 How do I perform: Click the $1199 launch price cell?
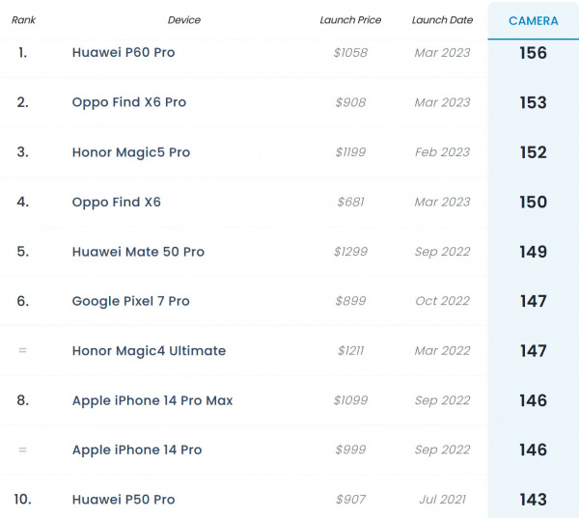coord(350,152)
